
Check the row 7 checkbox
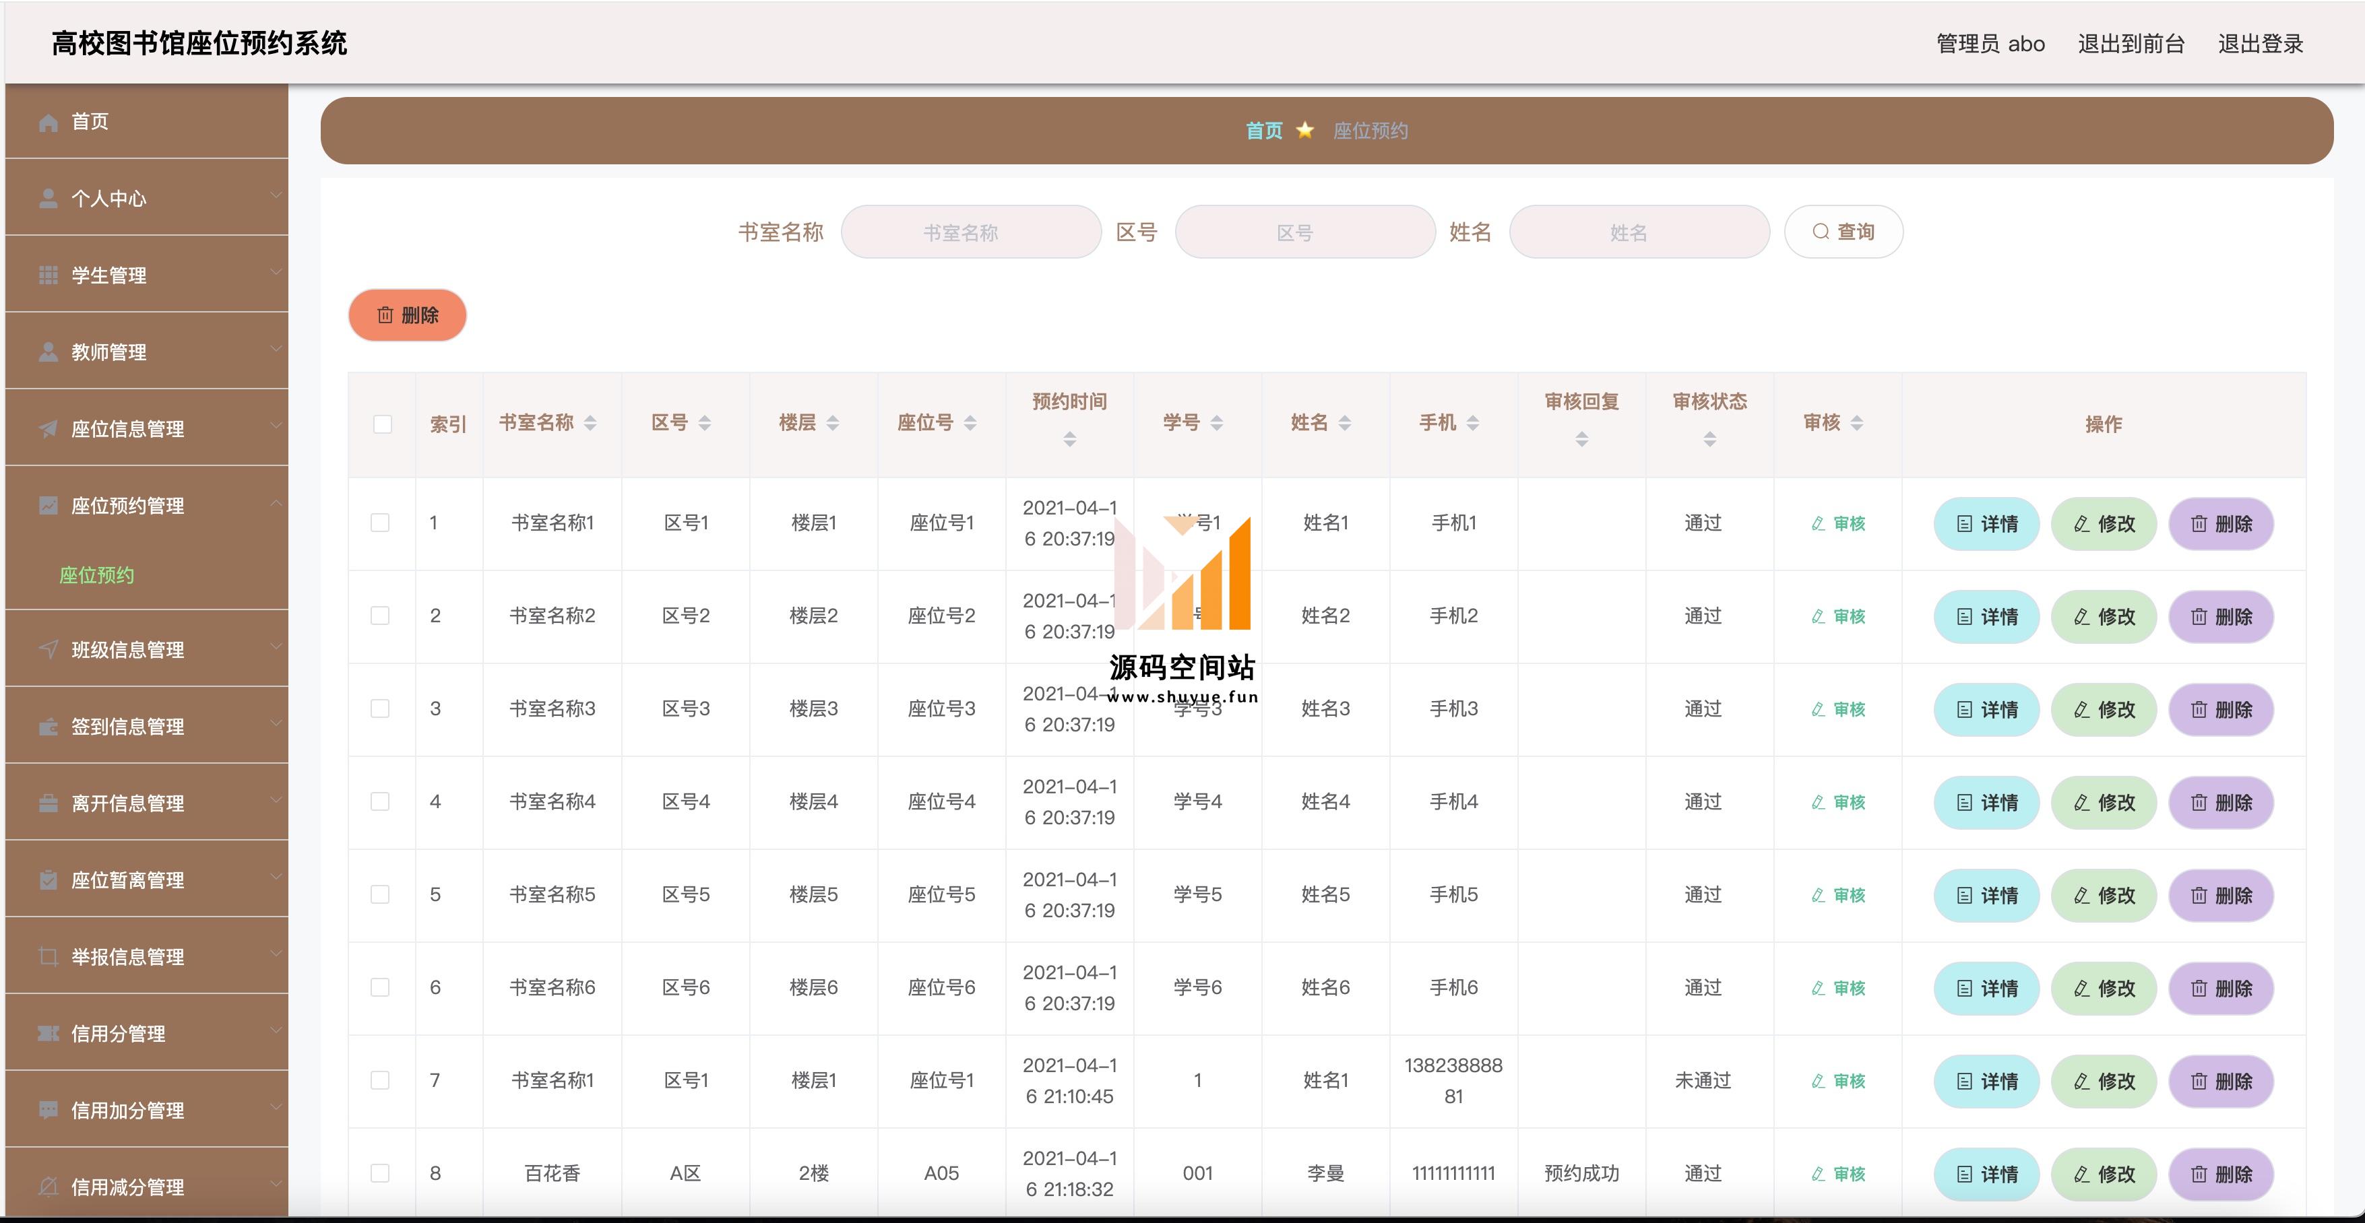pos(380,1081)
